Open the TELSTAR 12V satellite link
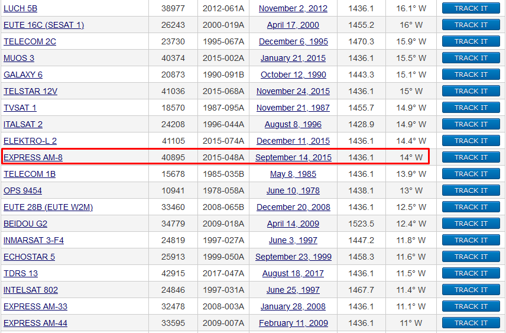The height and width of the screenshot is (333, 506). click(30, 92)
